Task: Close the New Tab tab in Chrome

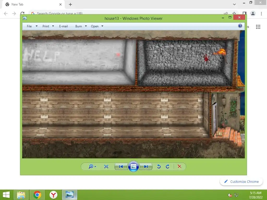Action: point(60,4)
